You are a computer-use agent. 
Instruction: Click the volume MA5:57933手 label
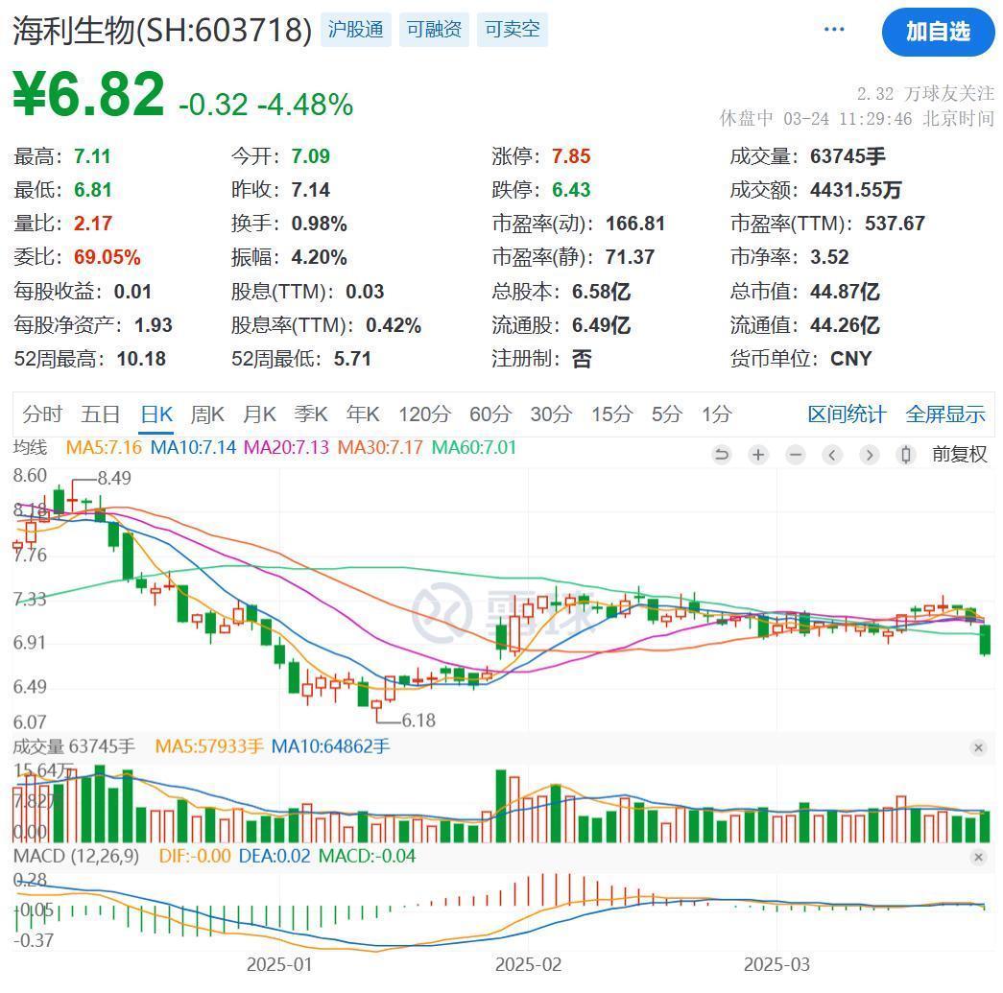(209, 746)
